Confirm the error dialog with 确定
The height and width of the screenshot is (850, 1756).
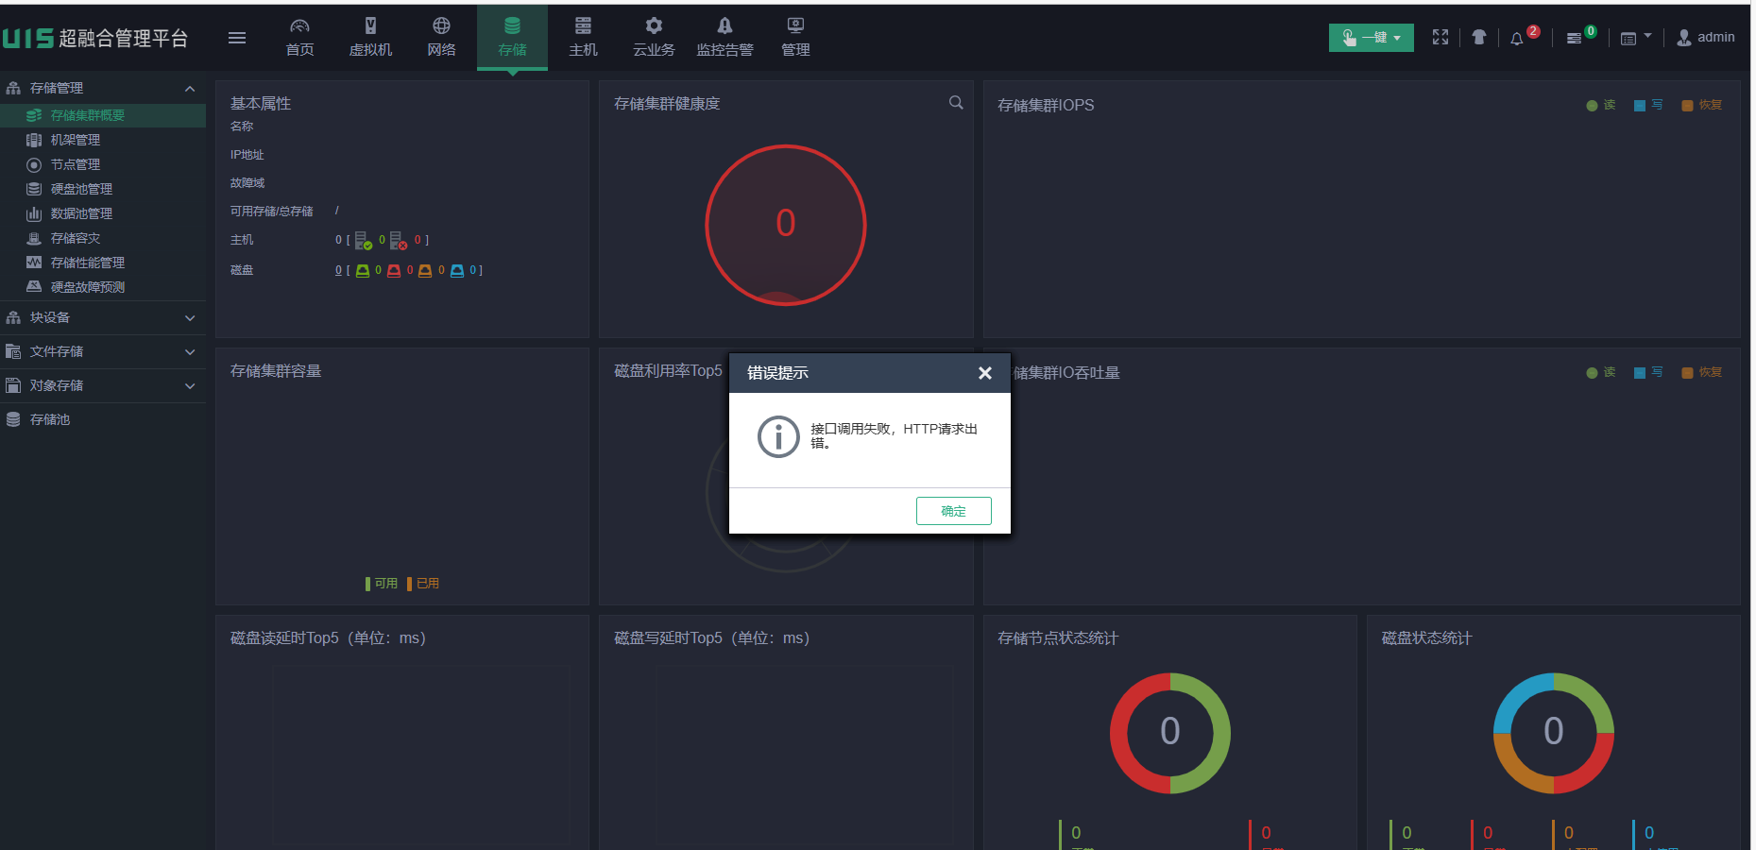(954, 511)
